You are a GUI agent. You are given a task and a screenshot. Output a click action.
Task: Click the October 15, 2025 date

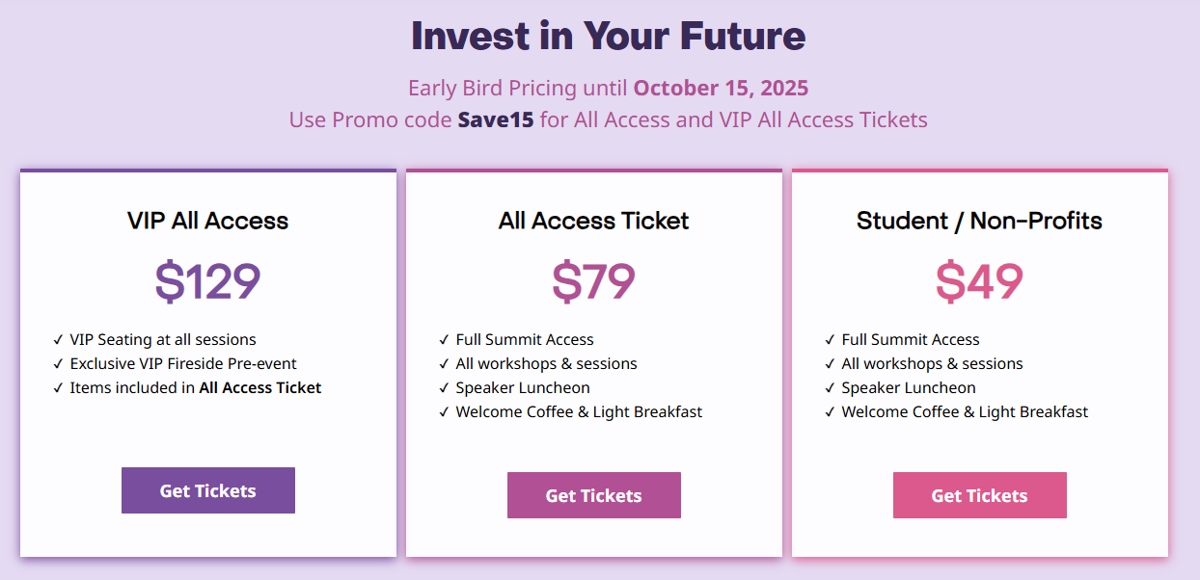[721, 89]
